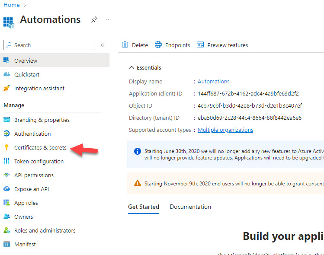Viewport: 324px width, 255px height.
Task: Go to Home breadcrumb link
Action: 11,5
